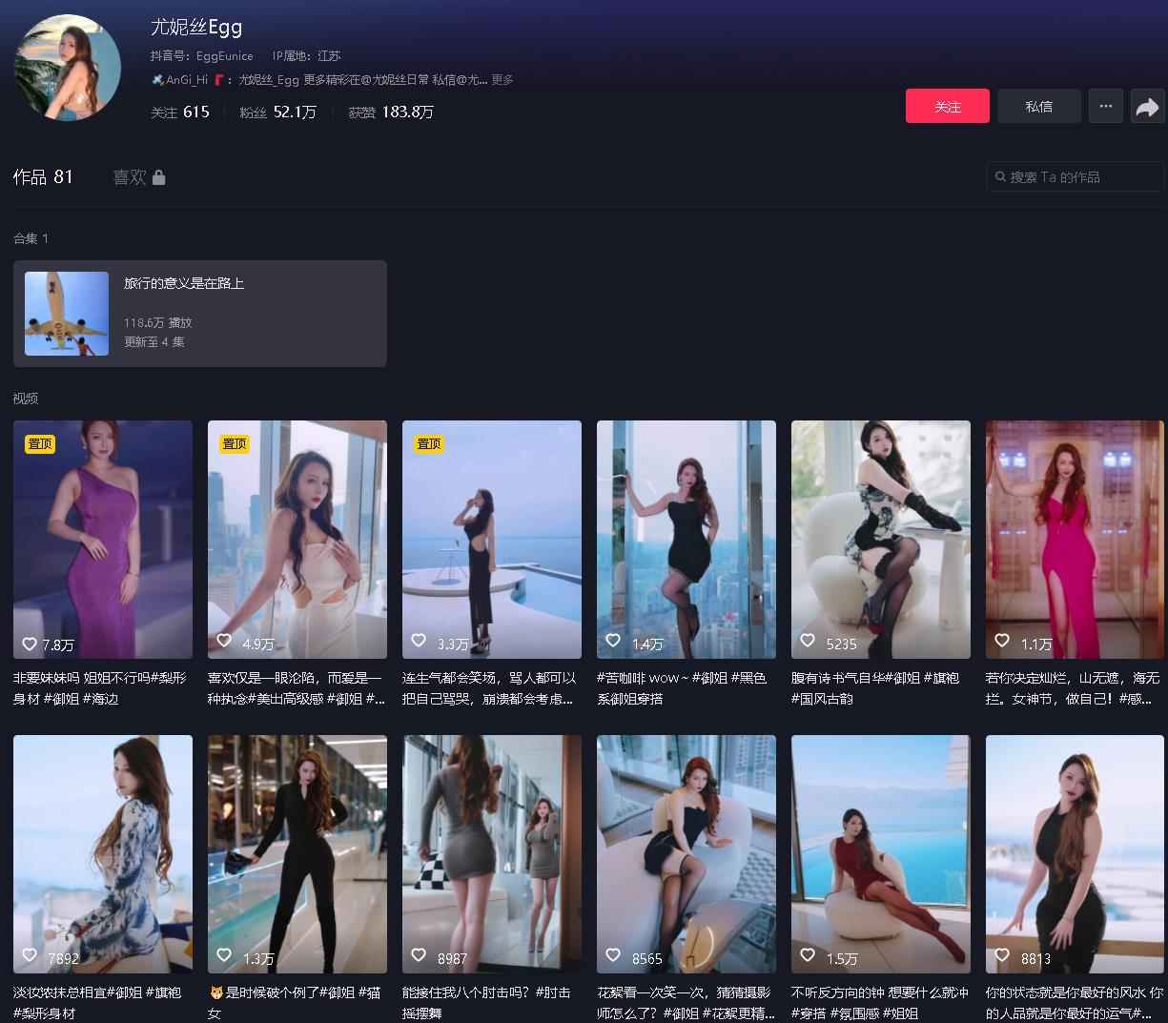Follow the user via the red 关注 button

[947, 106]
